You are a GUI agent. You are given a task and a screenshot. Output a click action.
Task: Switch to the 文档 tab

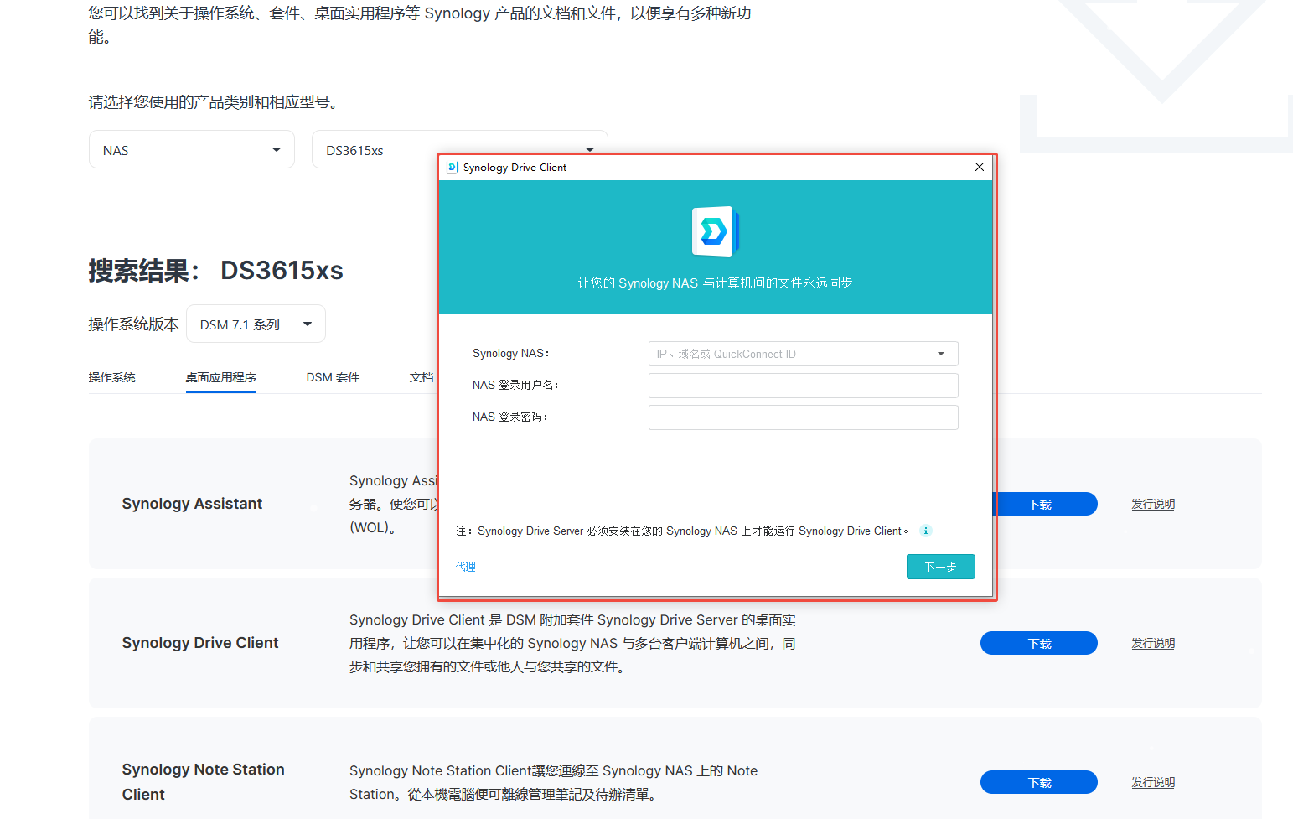[x=421, y=377]
